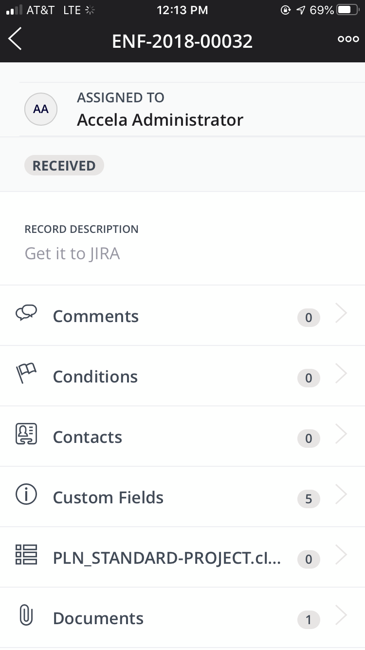Open the Documents row chevron

(342, 616)
